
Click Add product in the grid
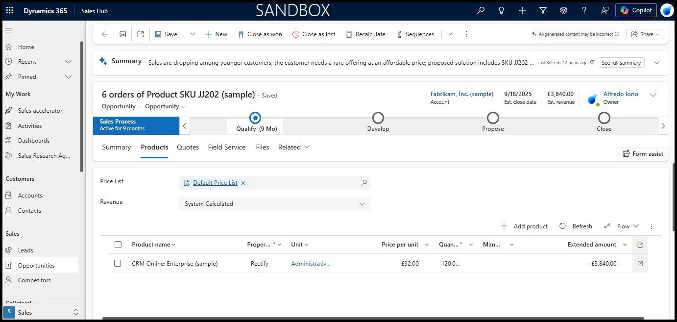[x=524, y=226]
